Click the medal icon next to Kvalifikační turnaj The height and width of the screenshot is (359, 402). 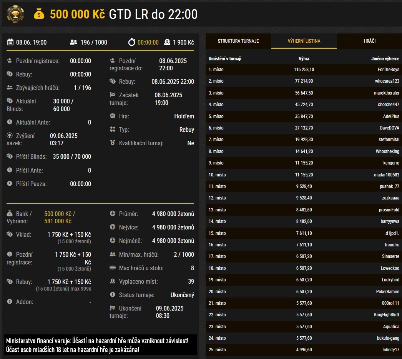(x=113, y=143)
